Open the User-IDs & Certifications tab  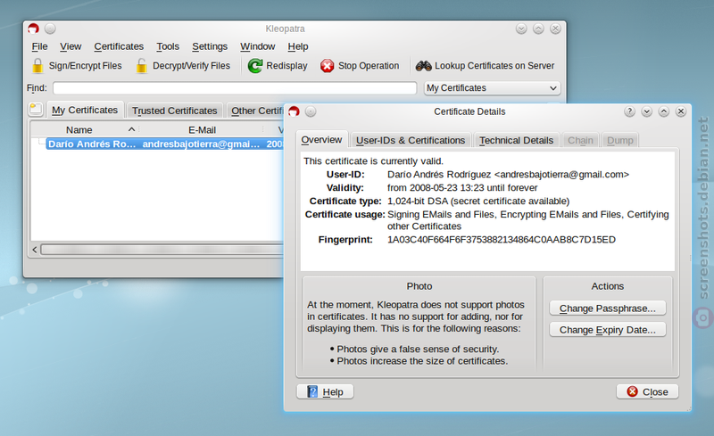click(x=411, y=140)
